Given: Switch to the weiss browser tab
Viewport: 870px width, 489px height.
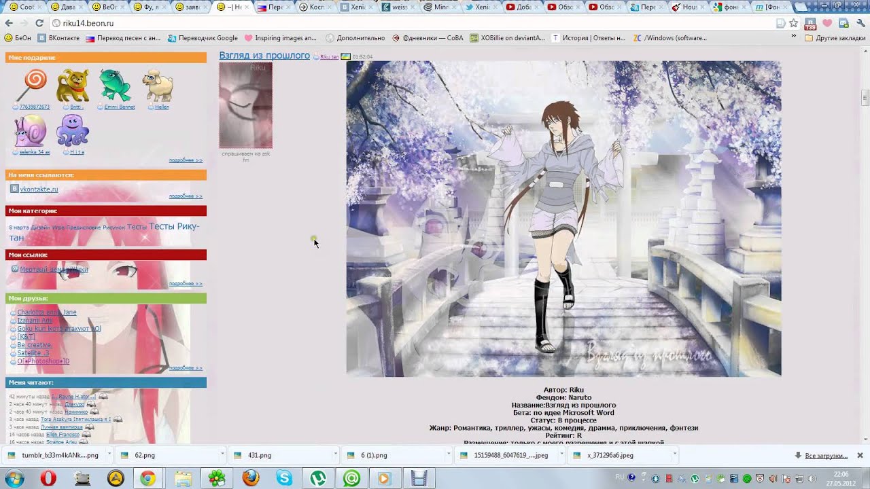Looking at the screenshot, I should pos(399,7).
